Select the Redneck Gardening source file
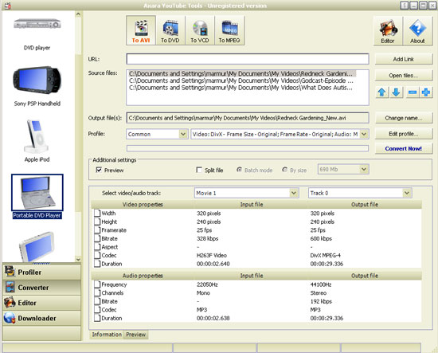Image resolution: width=438 pixels, height=353 pixels. (242, 74)
